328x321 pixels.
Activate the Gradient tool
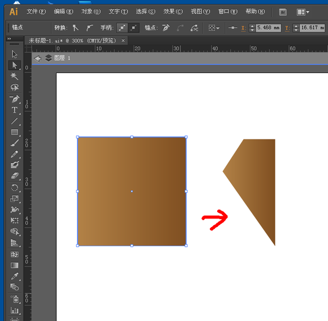15,266
